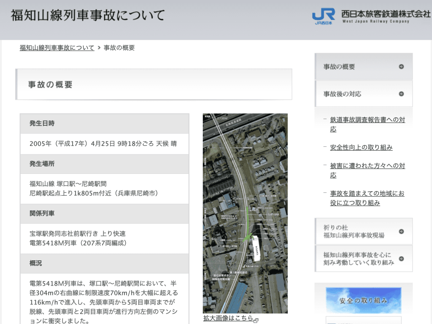The height and width of the screenshot is (324, 432).
Task: Click the external-window icon after 拡大画像はこちら
Action: (256, 320)
